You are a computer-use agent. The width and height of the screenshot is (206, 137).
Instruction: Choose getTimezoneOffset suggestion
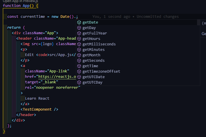click(x=101, y=72)
